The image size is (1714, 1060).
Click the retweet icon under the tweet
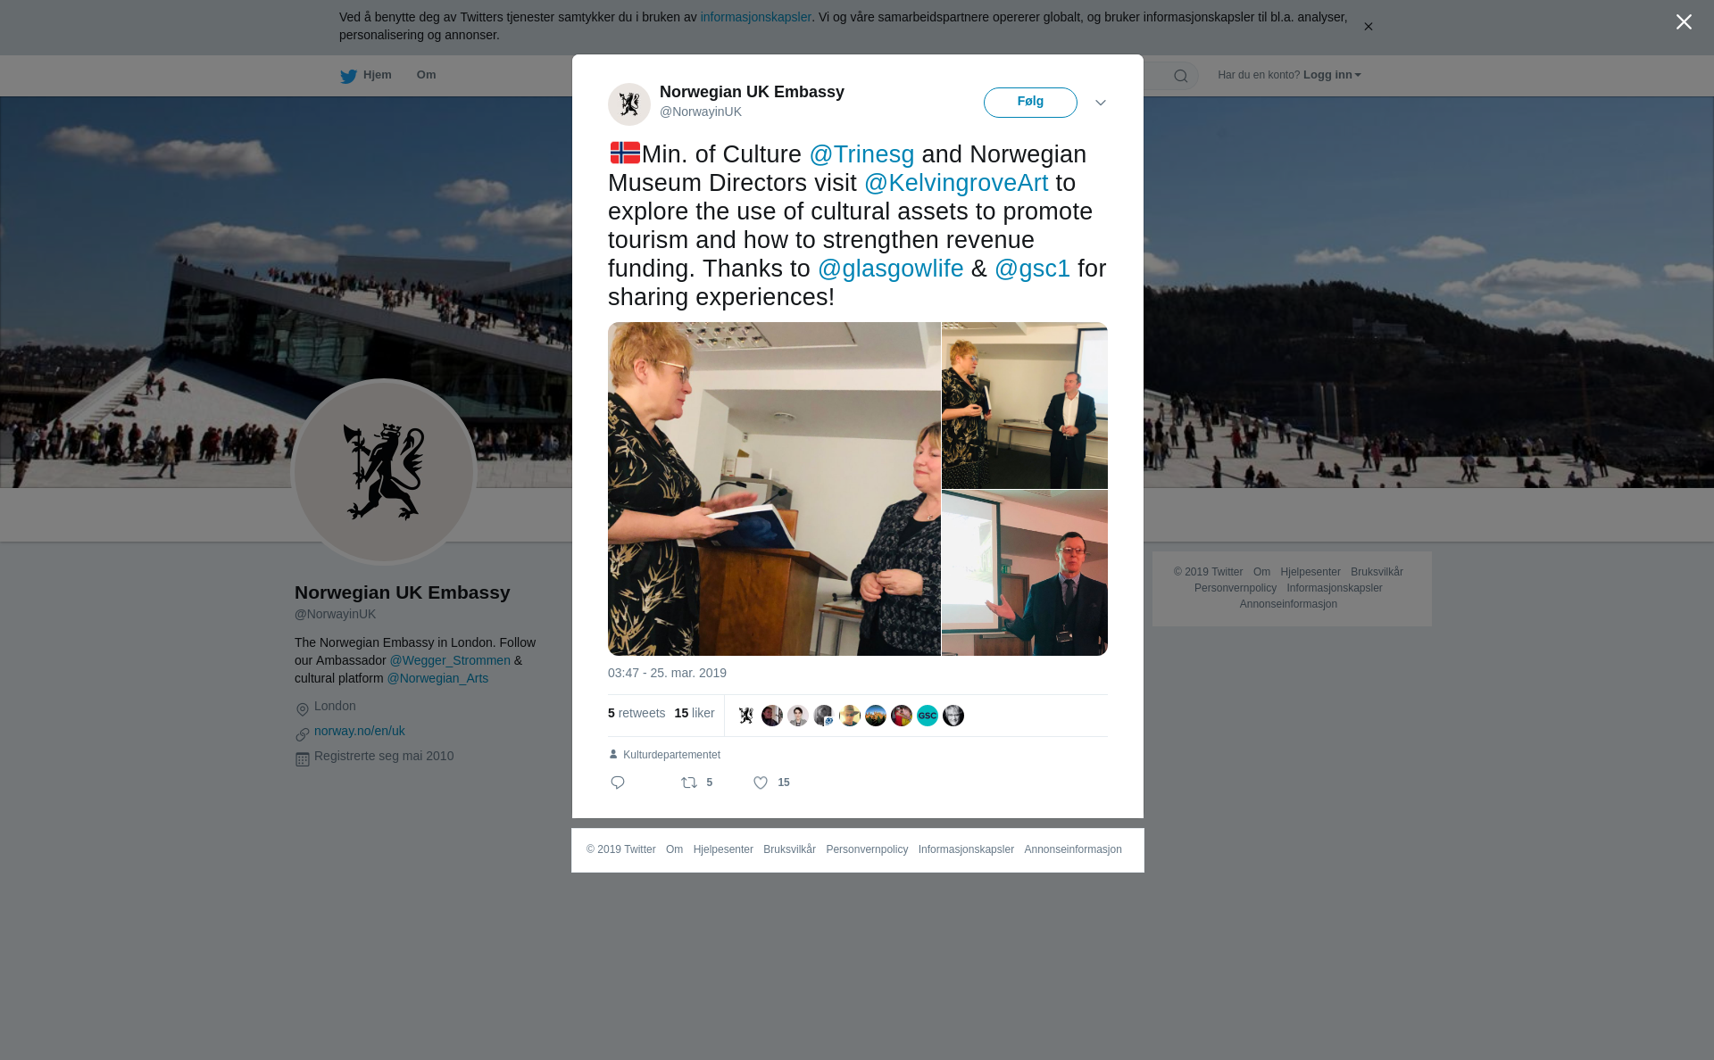click(689, 783)
